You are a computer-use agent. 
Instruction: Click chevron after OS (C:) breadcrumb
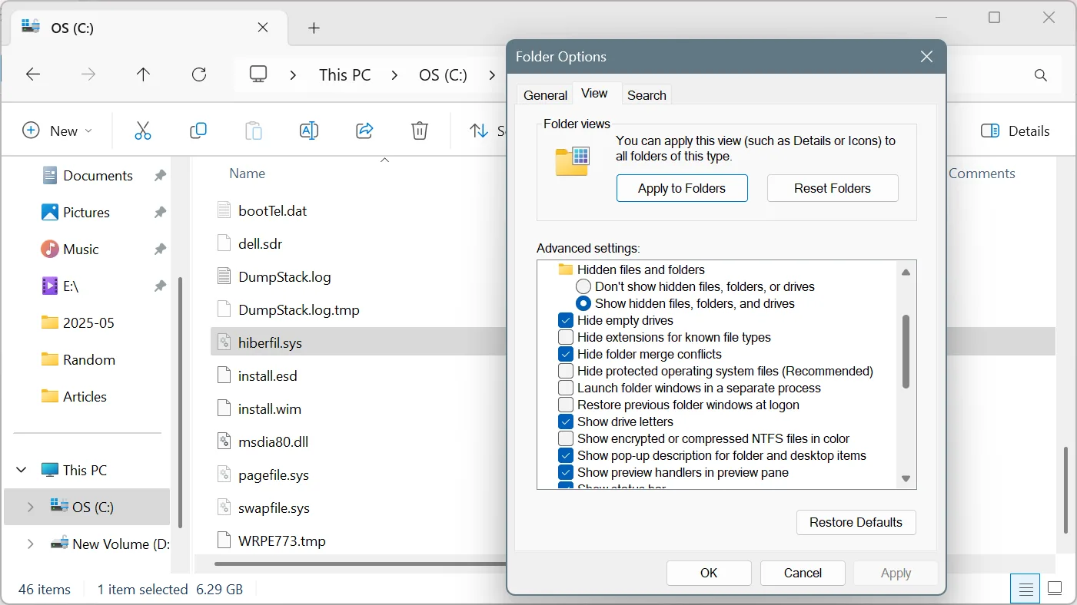pos(492,75)
